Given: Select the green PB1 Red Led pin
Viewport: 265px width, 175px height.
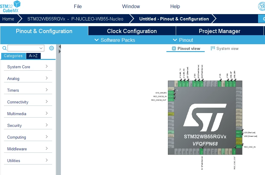Looking at the screenshot, I should point(239,133).
